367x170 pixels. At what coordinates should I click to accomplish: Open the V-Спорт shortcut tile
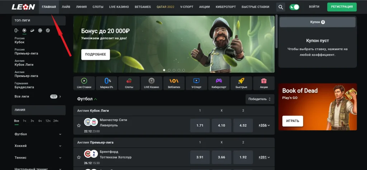pyautogui.click(x=196, y=83)
